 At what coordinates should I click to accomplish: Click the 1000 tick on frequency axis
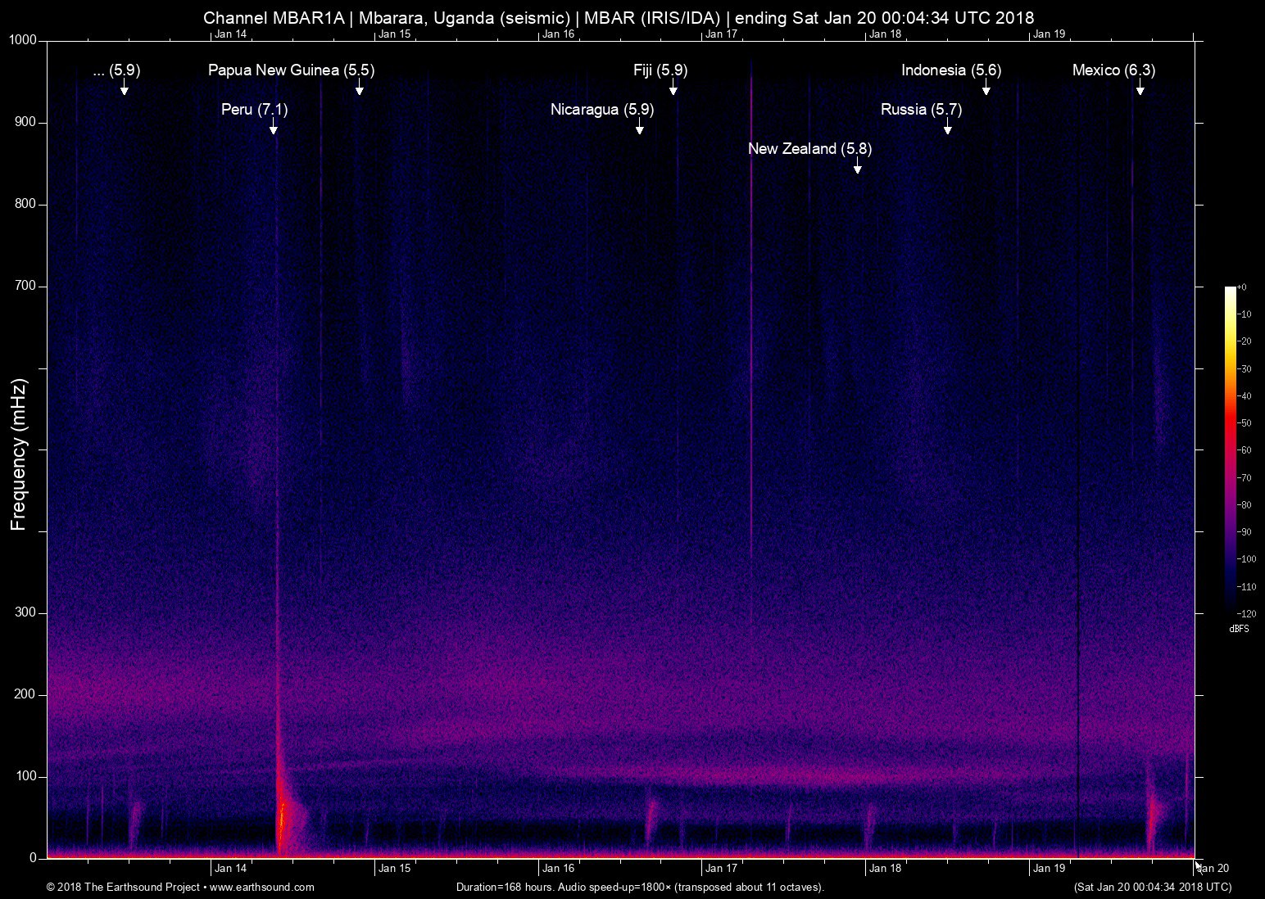pos(23,40)
